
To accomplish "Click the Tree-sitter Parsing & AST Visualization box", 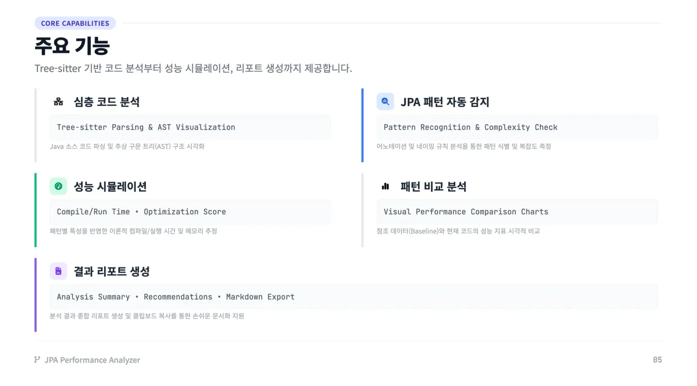I will coord(190,127).
